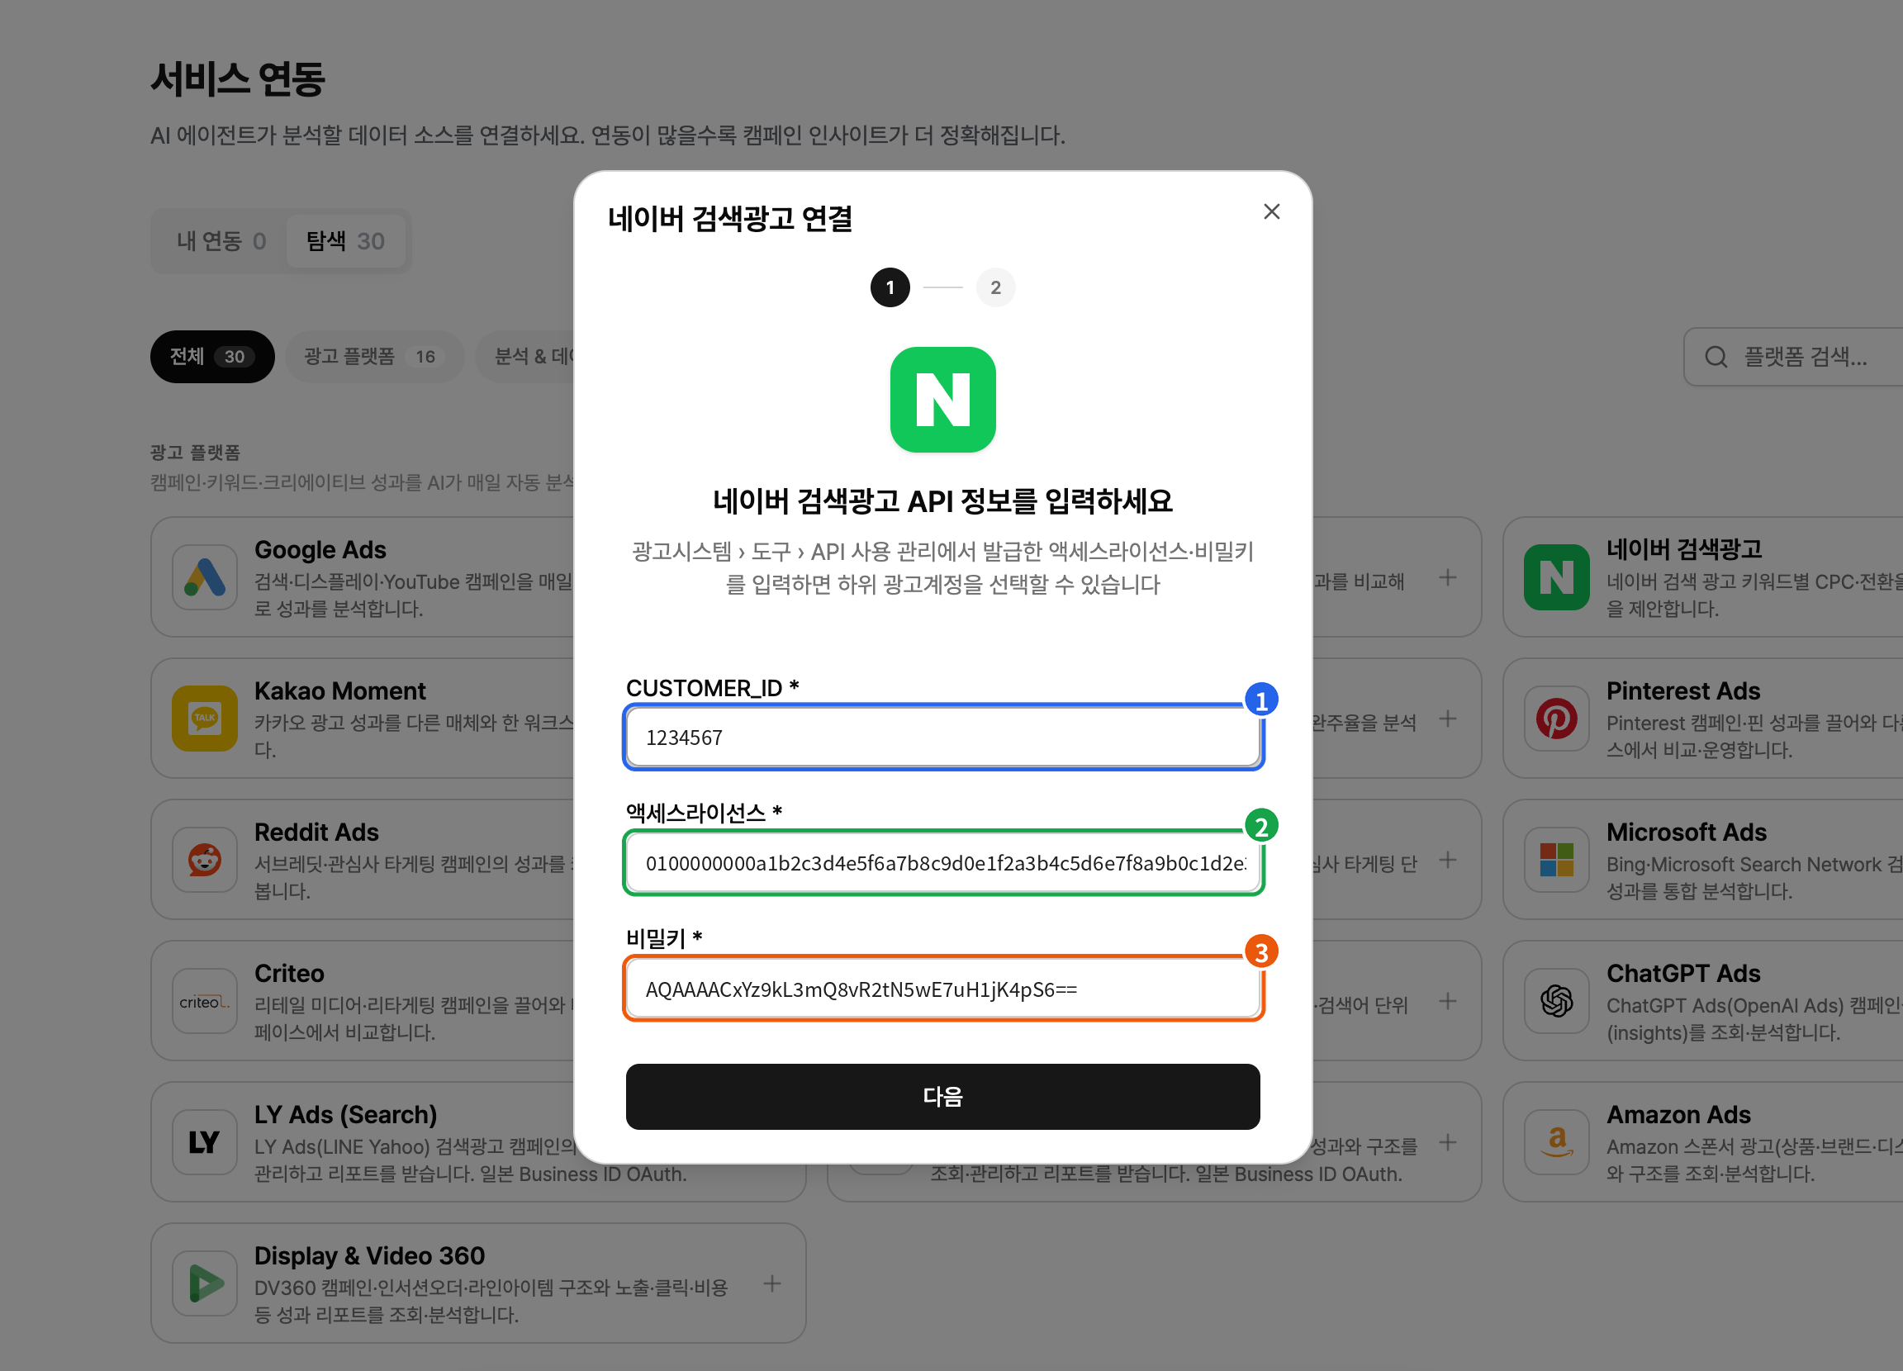Open the LY Ads (Search) card title
This screenshot has height=1371, width=1903.
pyautogui.click(x=346, y=1114)
